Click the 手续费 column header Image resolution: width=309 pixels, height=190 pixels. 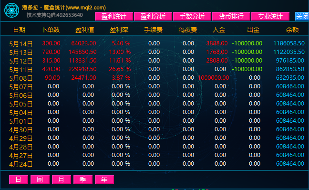tap(154, 30)
